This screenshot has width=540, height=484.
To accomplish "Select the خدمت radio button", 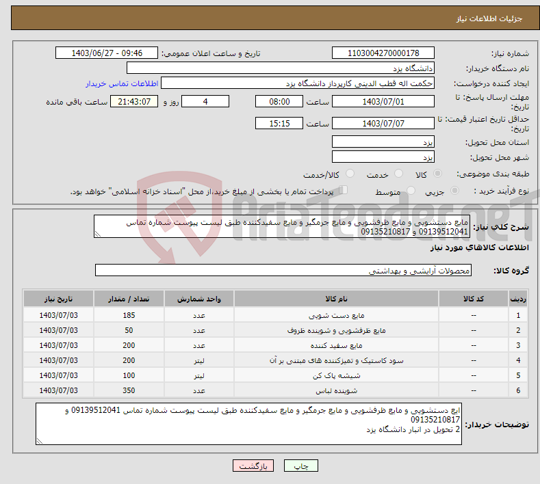I will [x=398, y=174].
